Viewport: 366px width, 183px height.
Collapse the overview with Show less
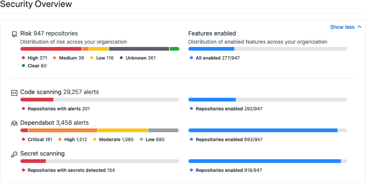346,27
